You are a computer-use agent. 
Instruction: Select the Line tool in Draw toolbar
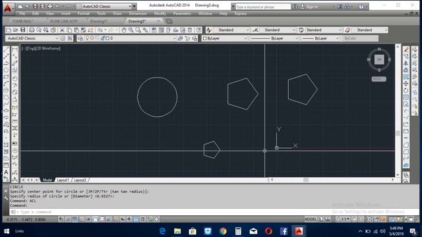point(6,49)
